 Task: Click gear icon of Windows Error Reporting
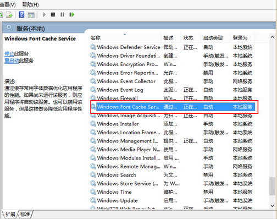93,73
